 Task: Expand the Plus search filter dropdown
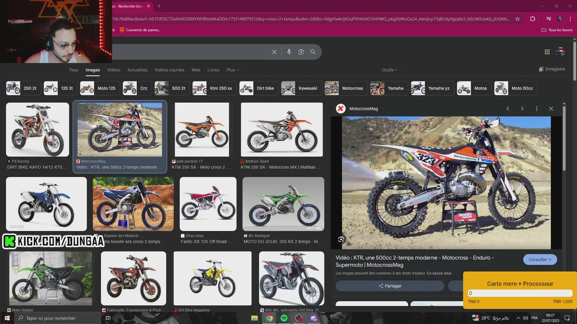click(233, 70)
